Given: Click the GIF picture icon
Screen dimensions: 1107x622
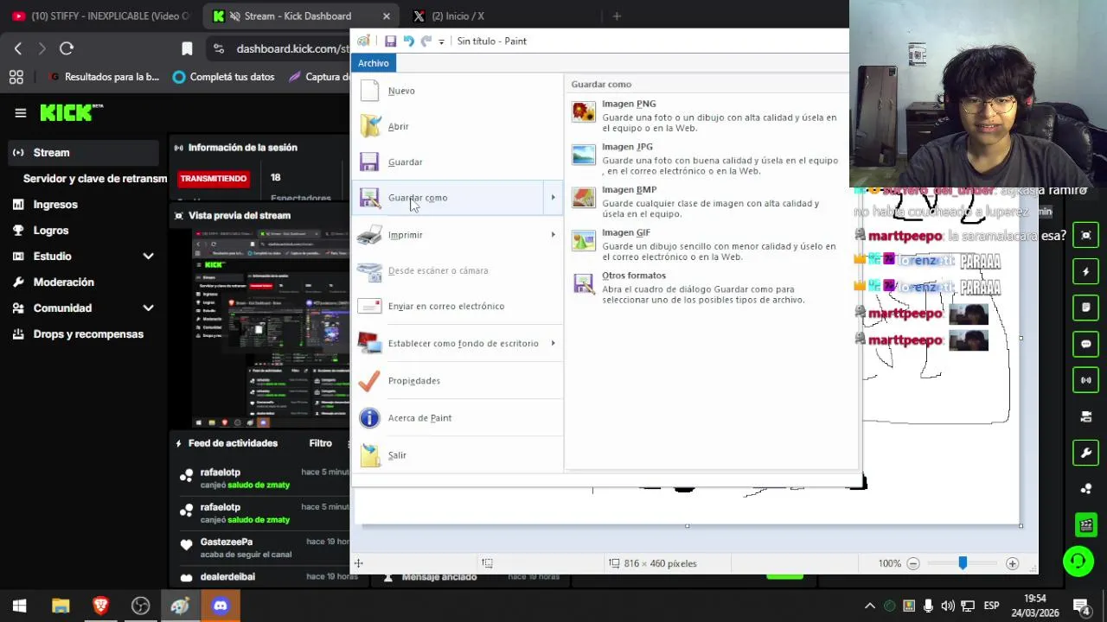Looking at the screenshot, I should point(584,241).
